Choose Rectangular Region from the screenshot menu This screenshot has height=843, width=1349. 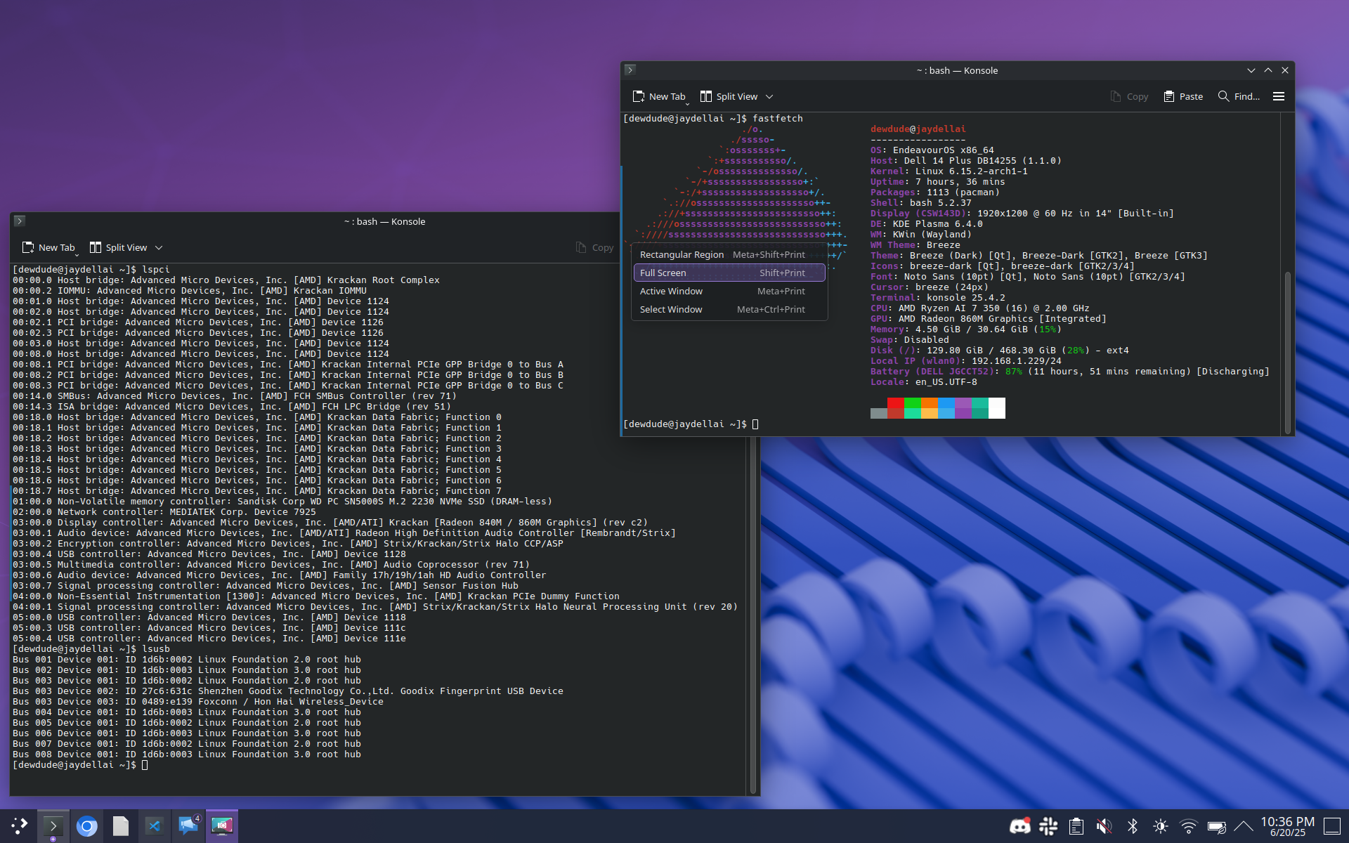[x=729, y=254]
